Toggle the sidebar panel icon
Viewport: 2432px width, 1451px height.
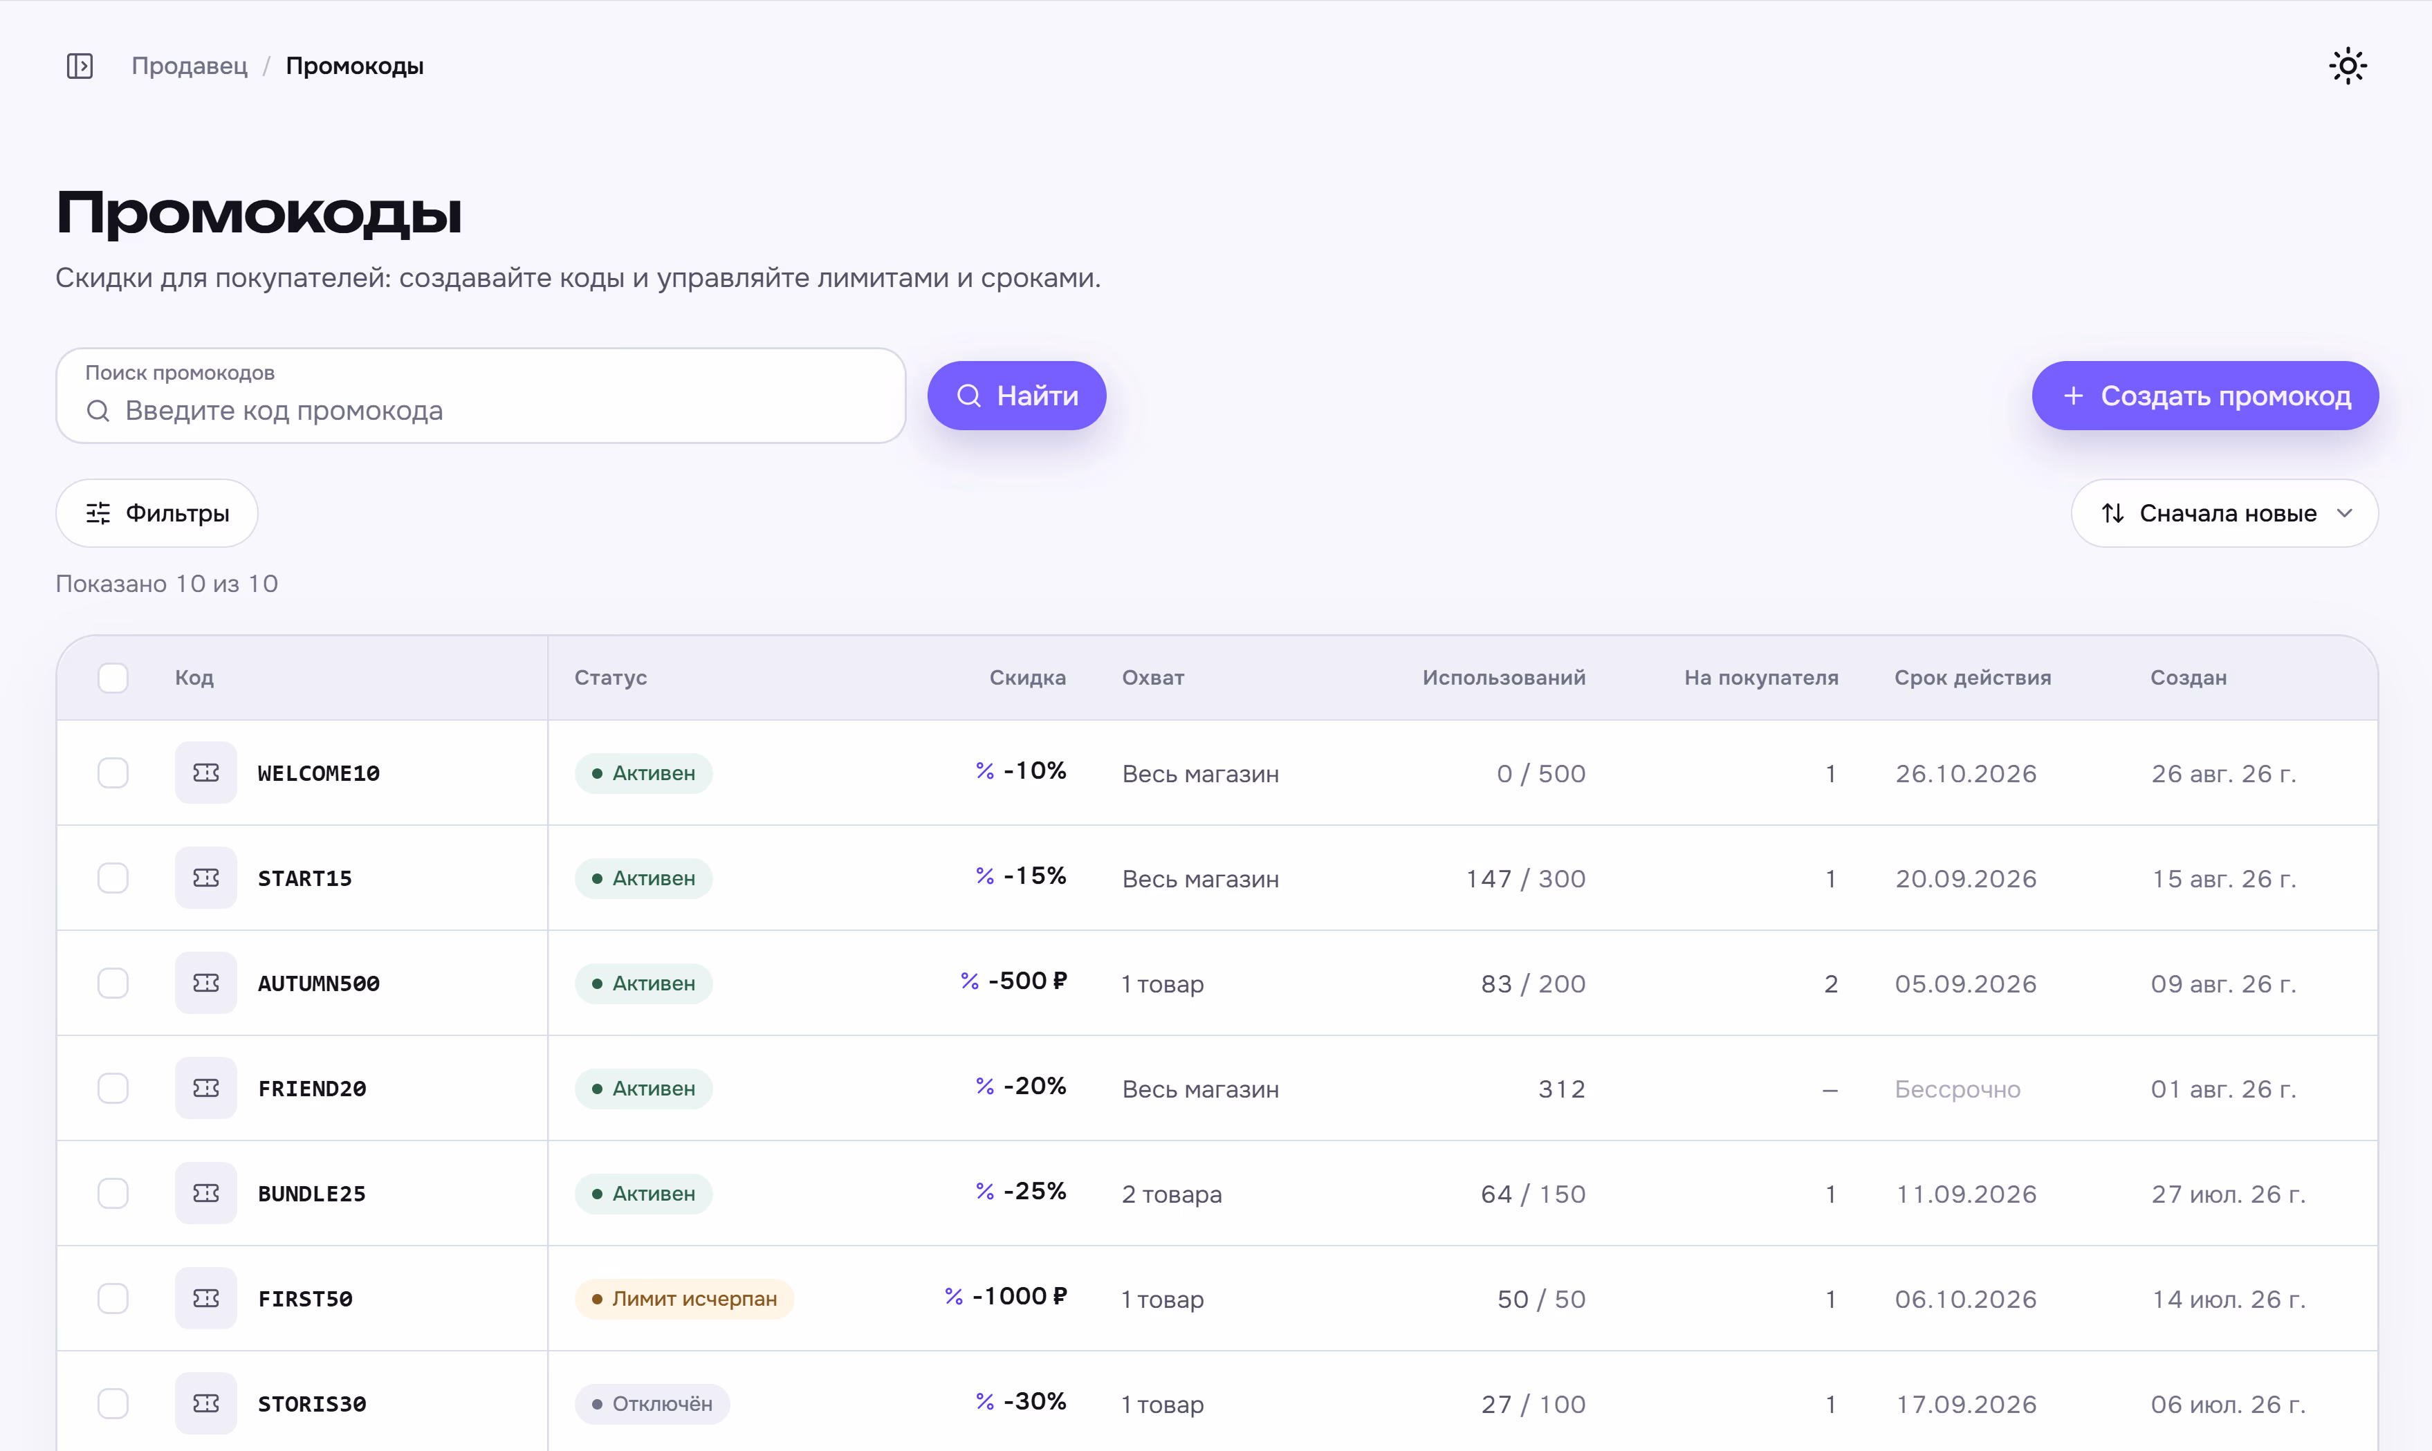click(x=80, y=66)
